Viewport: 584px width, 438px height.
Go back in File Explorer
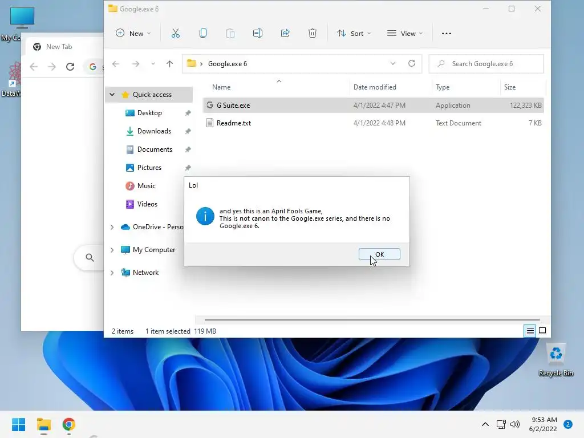(116, 64)
